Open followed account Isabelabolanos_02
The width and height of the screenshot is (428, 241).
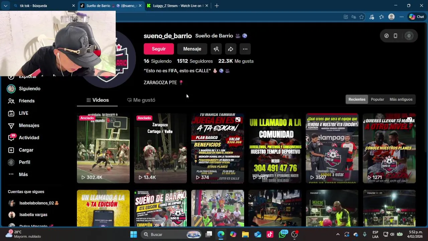click(x=33, y=203)
